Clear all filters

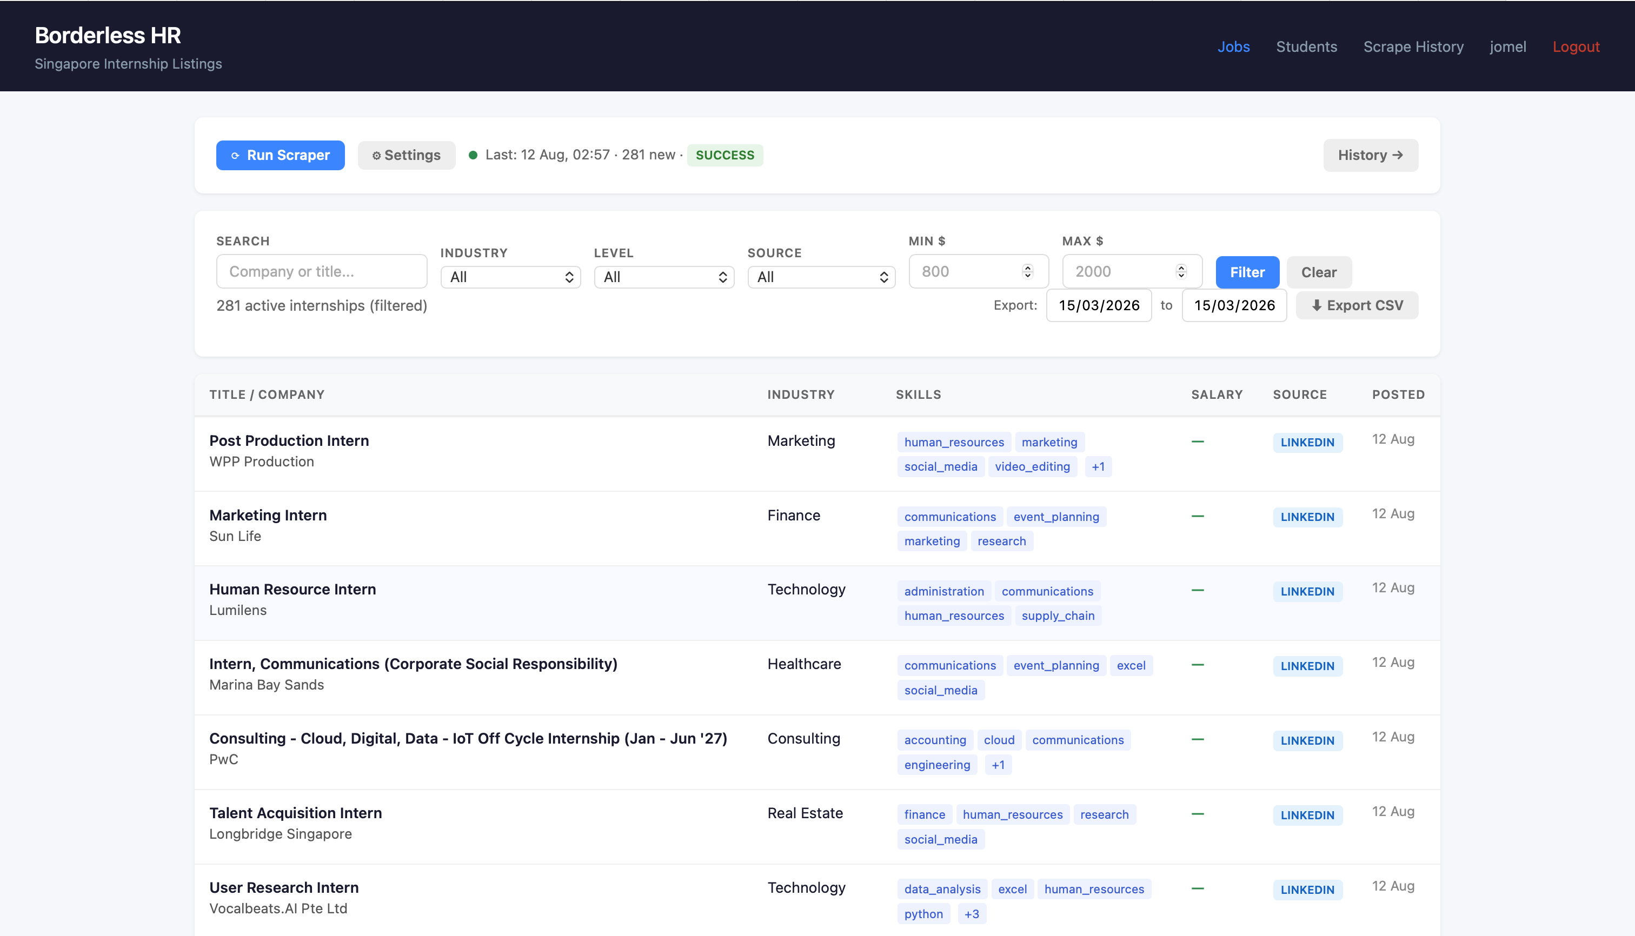[1319, 272]
